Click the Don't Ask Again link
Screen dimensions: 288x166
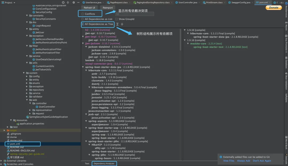[x=262, y=161]
